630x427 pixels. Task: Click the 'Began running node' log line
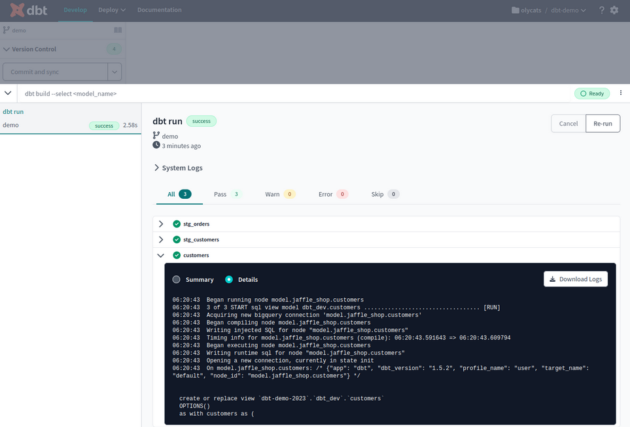pos(268,299)
